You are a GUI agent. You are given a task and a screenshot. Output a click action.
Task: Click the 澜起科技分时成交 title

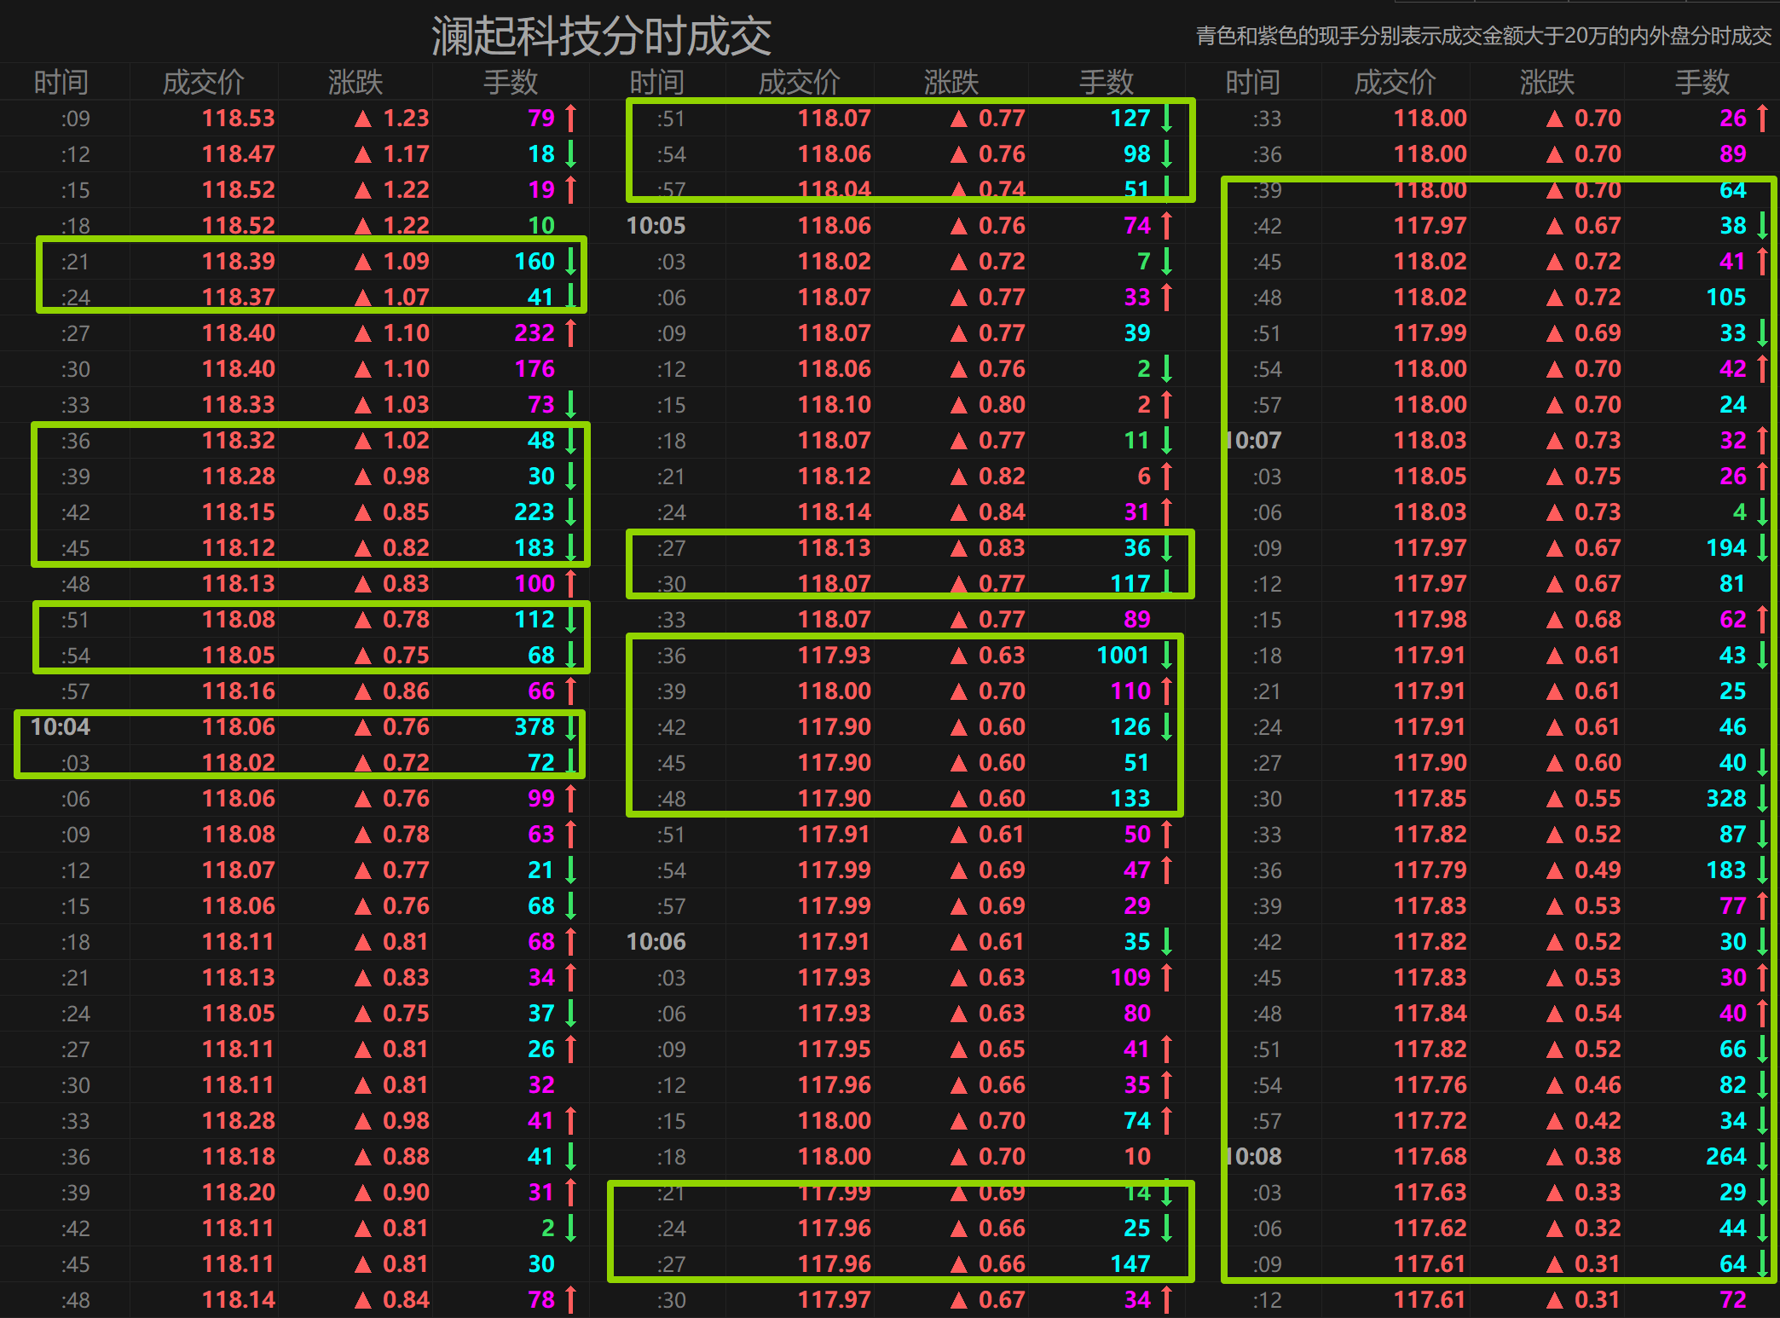pos(601,36)
